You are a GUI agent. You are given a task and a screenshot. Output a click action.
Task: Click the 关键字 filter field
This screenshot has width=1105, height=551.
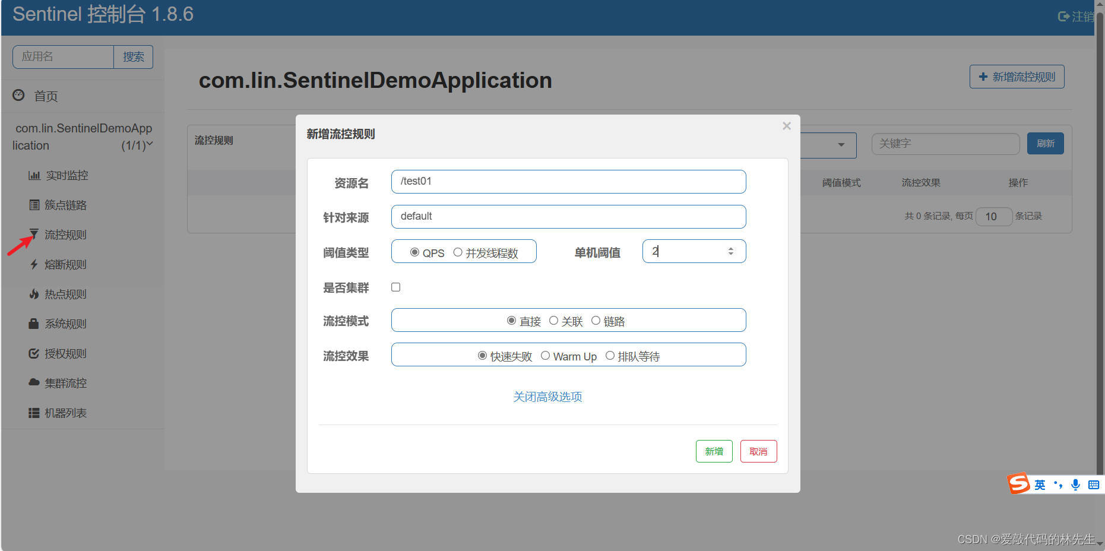[945, 144]
